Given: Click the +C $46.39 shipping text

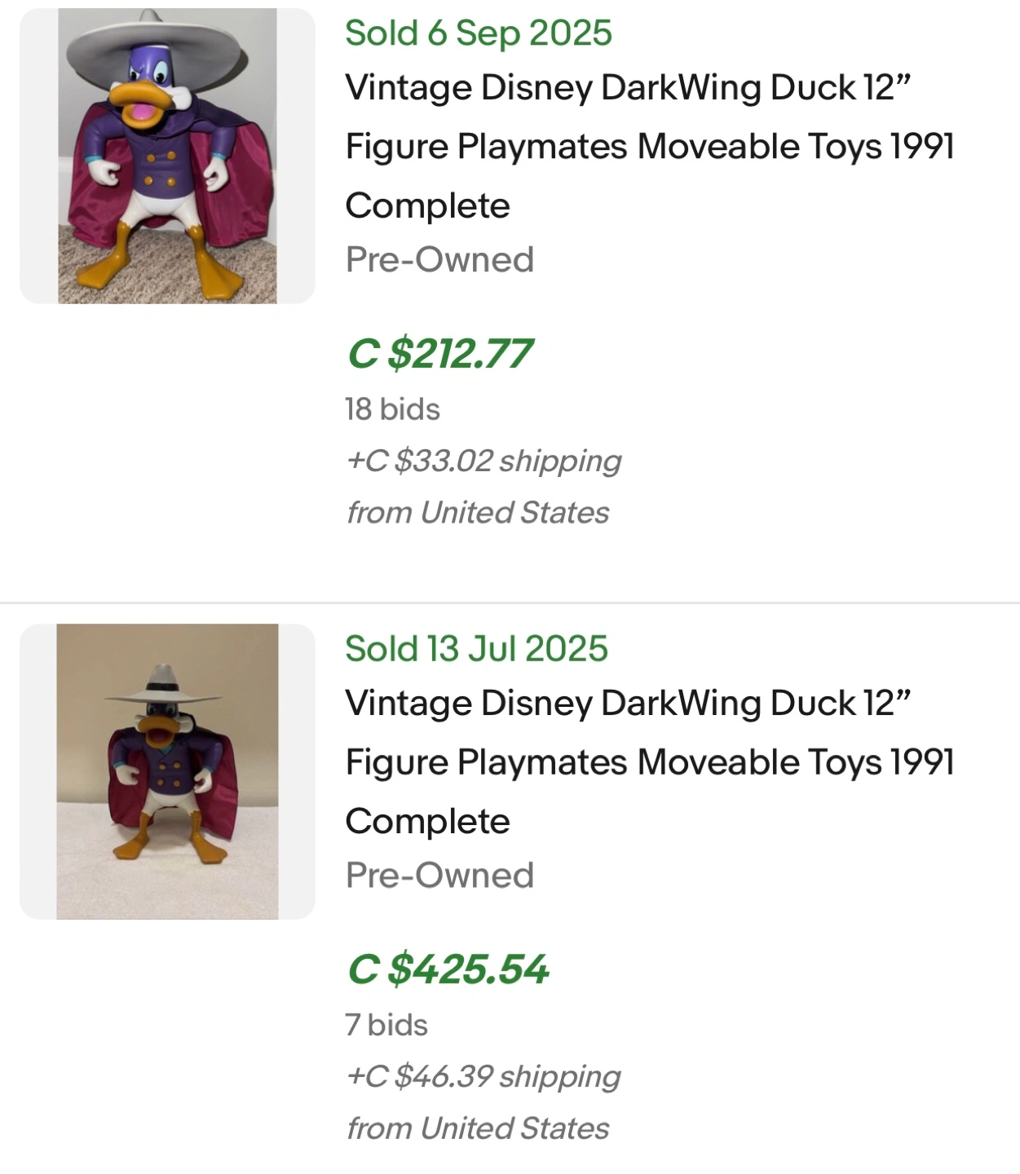Looking at the screenshot, I should (x=484, y=1076).
